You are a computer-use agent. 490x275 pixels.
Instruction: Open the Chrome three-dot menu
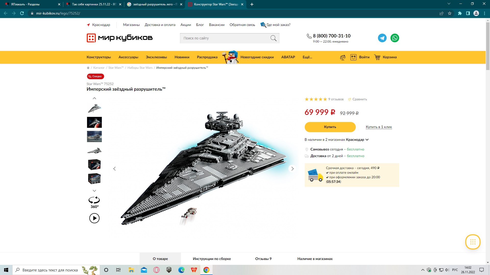[484, 13]
